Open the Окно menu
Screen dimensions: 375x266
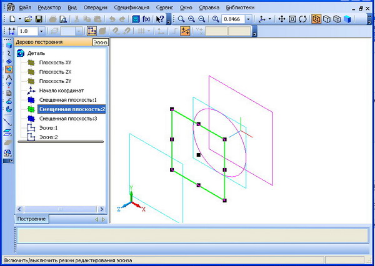click(186, 7)
